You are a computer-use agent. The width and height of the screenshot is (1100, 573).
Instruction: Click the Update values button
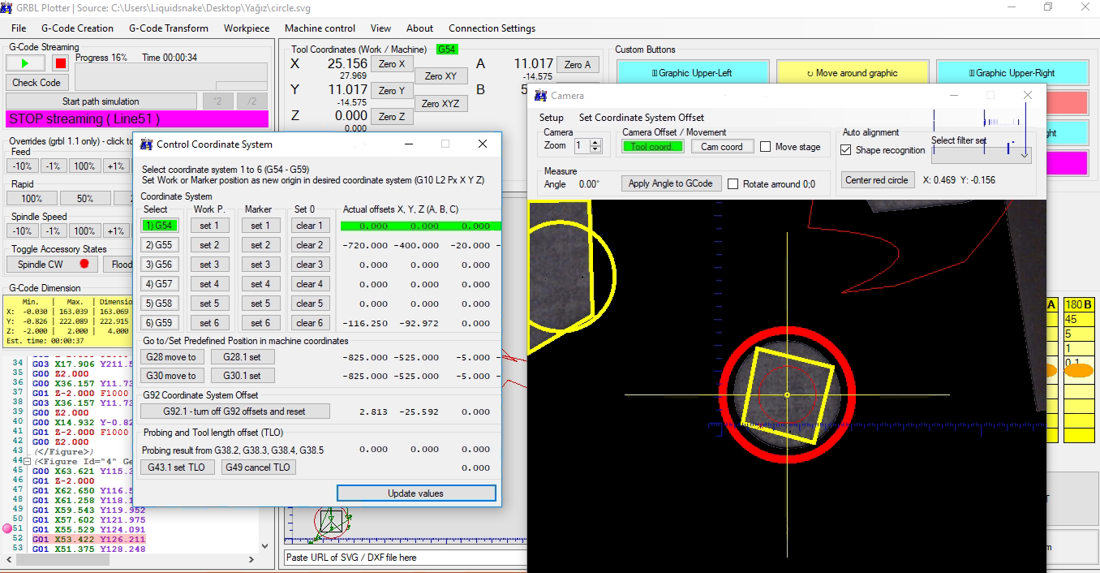415,493
